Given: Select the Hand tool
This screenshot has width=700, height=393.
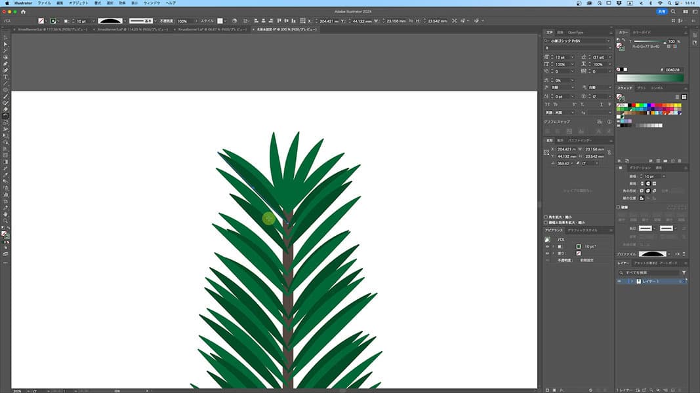Looking at the screenshot, I should click(5, 214).
